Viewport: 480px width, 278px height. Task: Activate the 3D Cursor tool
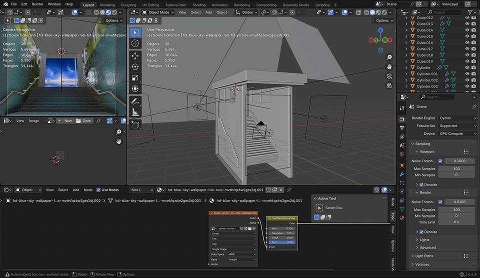click(135, 44)
